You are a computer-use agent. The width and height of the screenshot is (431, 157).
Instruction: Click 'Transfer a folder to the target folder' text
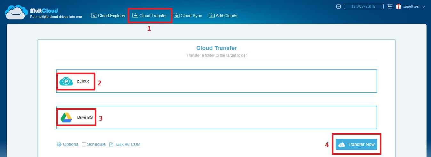(x=217, y=55)
